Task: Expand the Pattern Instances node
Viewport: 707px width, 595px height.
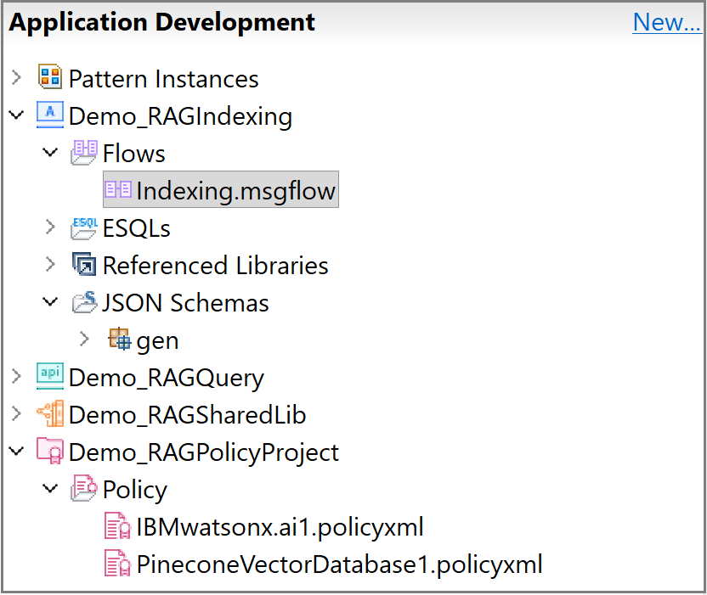Action: [16, 78]
